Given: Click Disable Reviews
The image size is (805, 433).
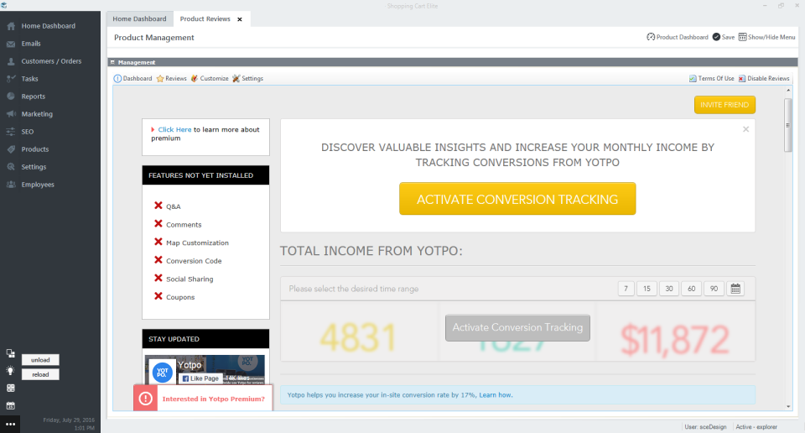Looking at the screenshot, I should point(764,79).
